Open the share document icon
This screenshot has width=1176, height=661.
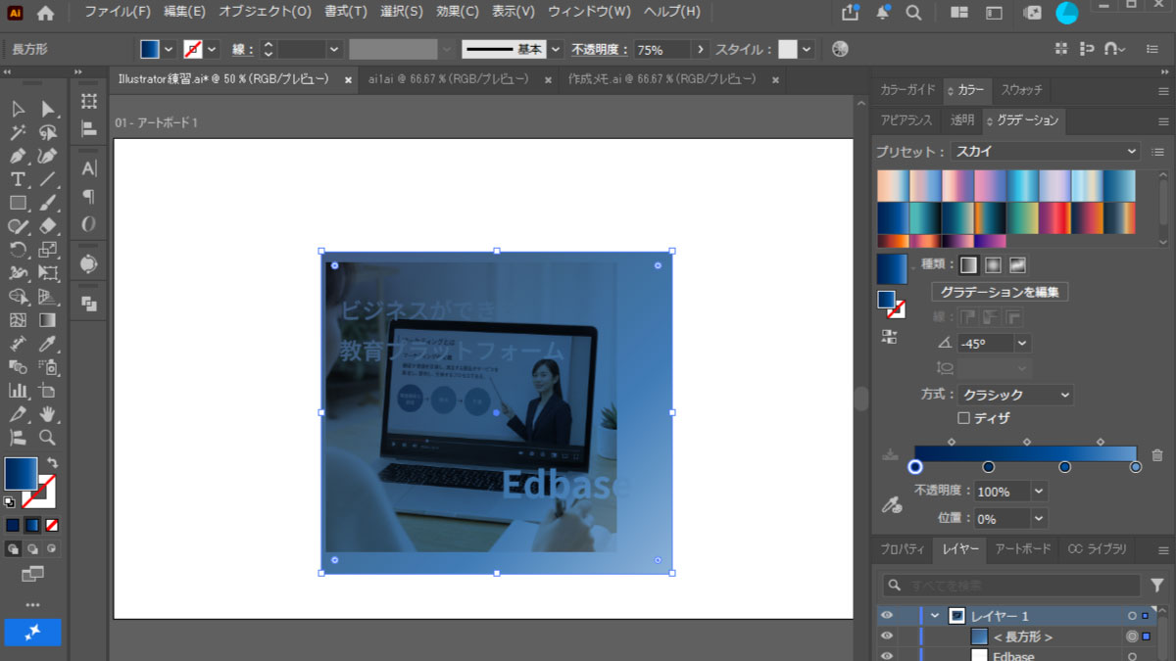pyautogui.click(x=850, y=13)
